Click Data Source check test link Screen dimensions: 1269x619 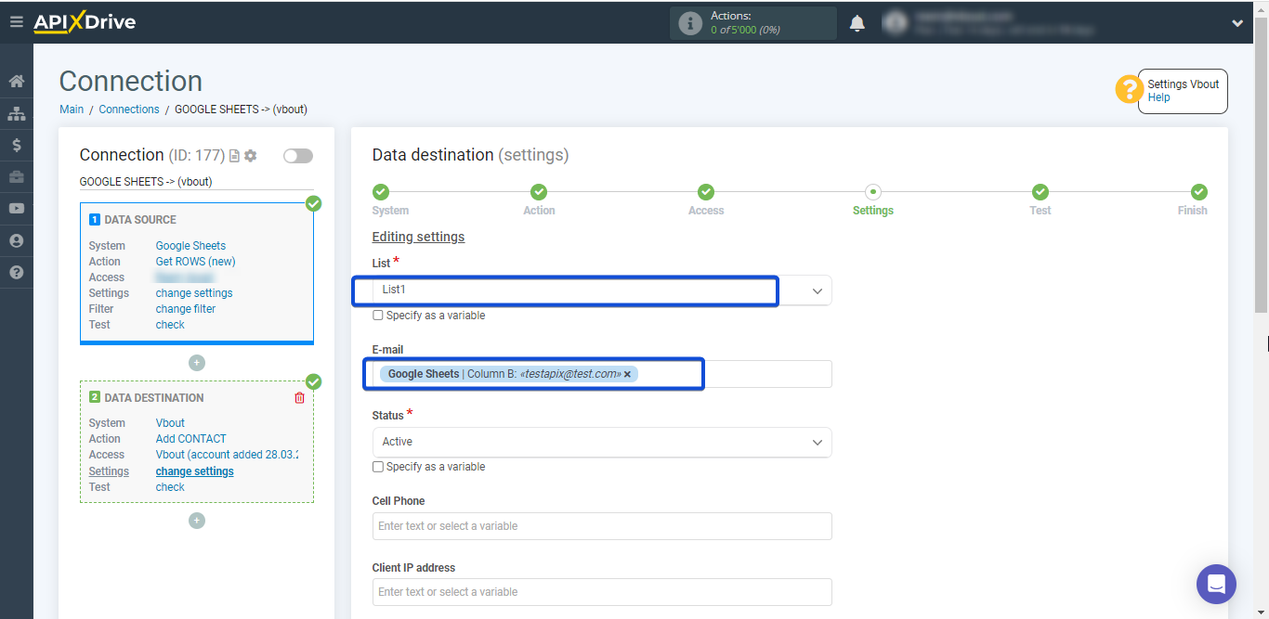170,325
